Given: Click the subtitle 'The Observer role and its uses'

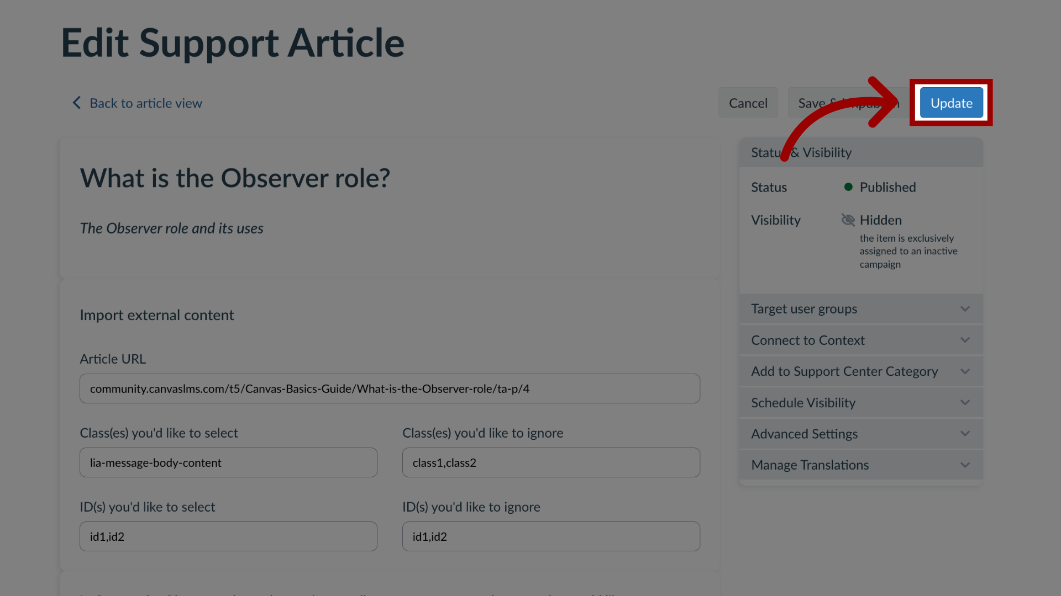Looking at the screenshot, I should coord(171,228).
